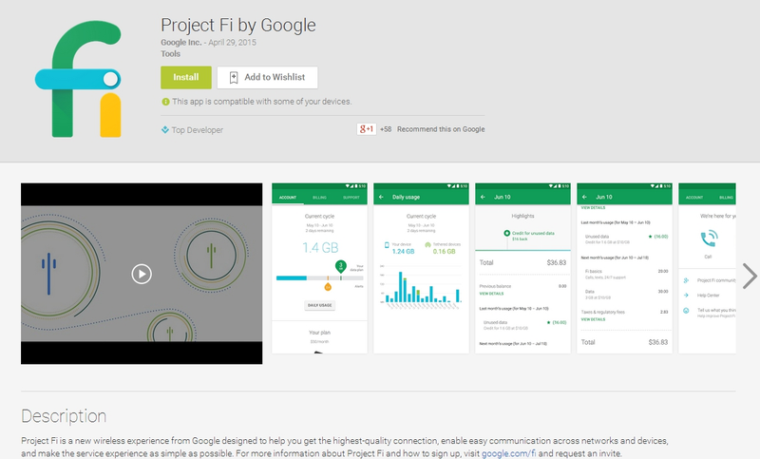
Task: Click the 'Recommend this on Google' text
Action: pyautogui.click(x=441, y=129)
